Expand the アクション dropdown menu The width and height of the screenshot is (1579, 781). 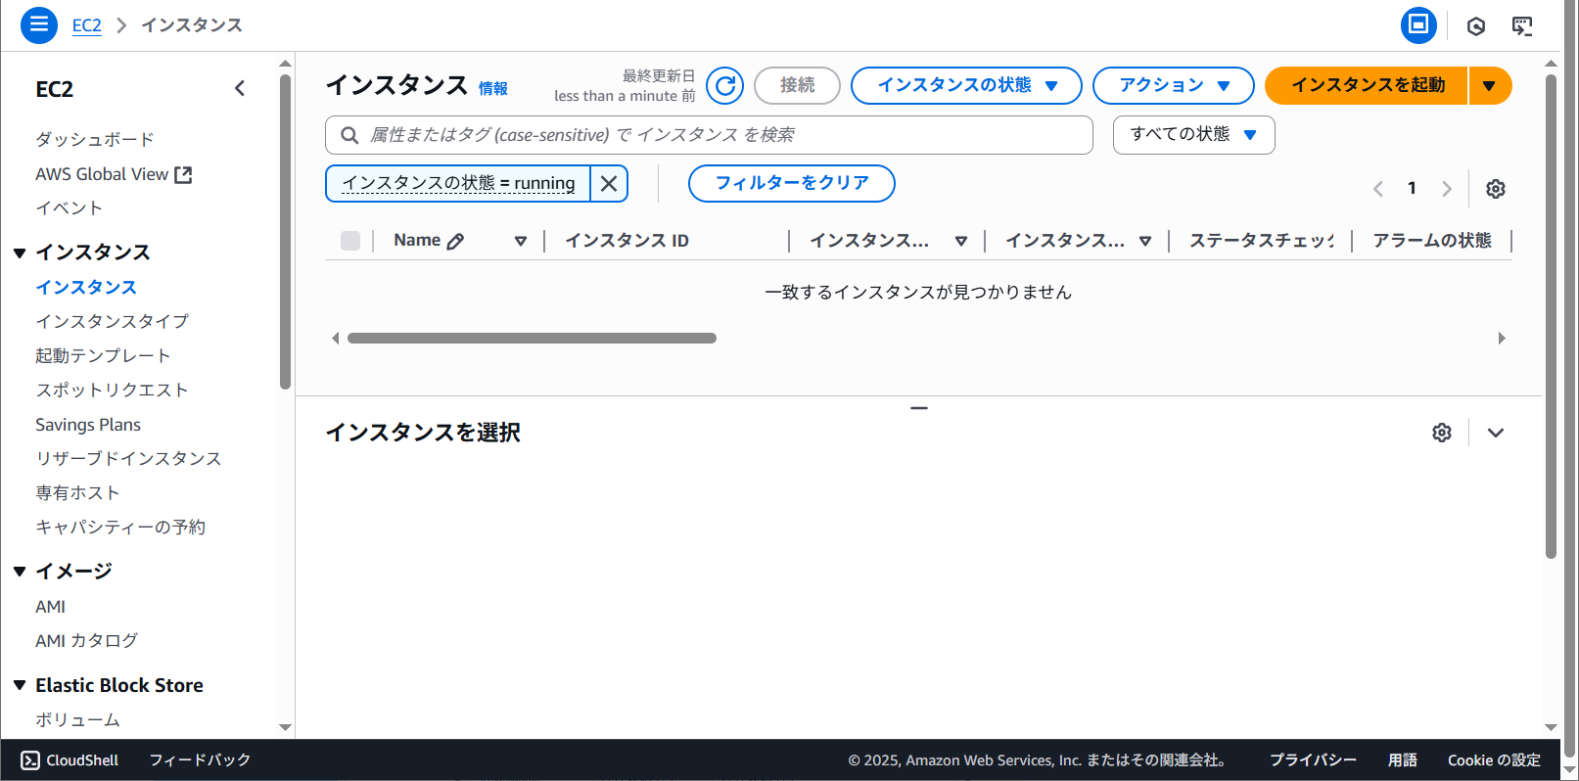click(x=1173, y=86)
